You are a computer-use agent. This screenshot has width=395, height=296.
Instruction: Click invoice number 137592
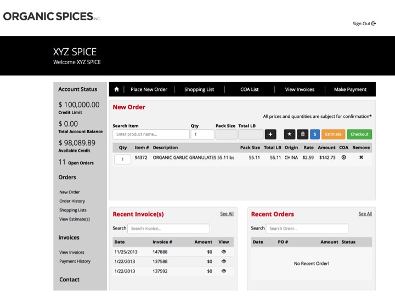(160, 271)
